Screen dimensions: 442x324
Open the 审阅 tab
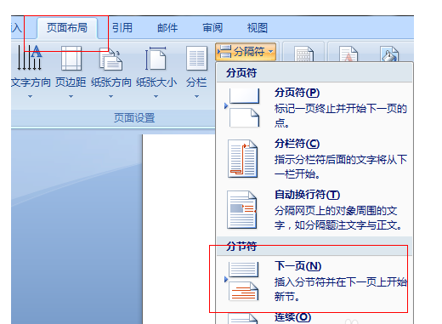point(212,28)
